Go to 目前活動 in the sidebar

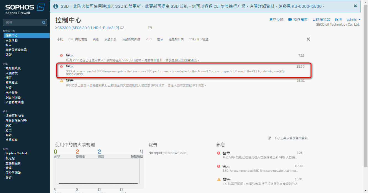tap(12, 40)
